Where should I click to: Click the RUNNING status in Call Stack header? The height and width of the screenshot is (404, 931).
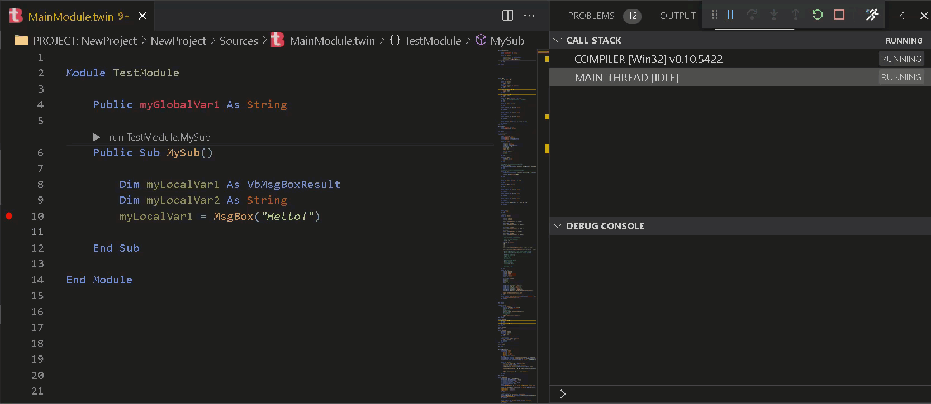[904, 41]
